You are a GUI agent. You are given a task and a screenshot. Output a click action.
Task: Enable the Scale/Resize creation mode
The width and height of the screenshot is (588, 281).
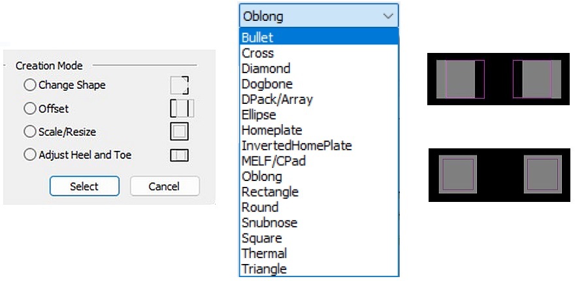[x=29, y=132]
